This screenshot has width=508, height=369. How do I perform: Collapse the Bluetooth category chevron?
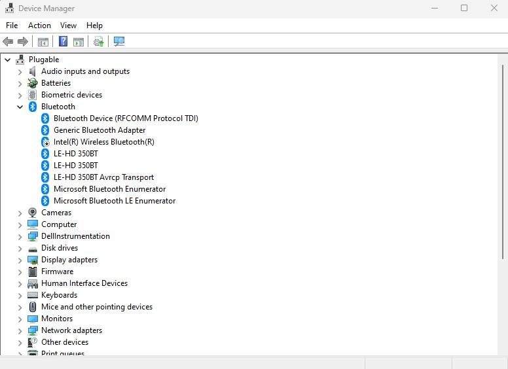point(20,107)
